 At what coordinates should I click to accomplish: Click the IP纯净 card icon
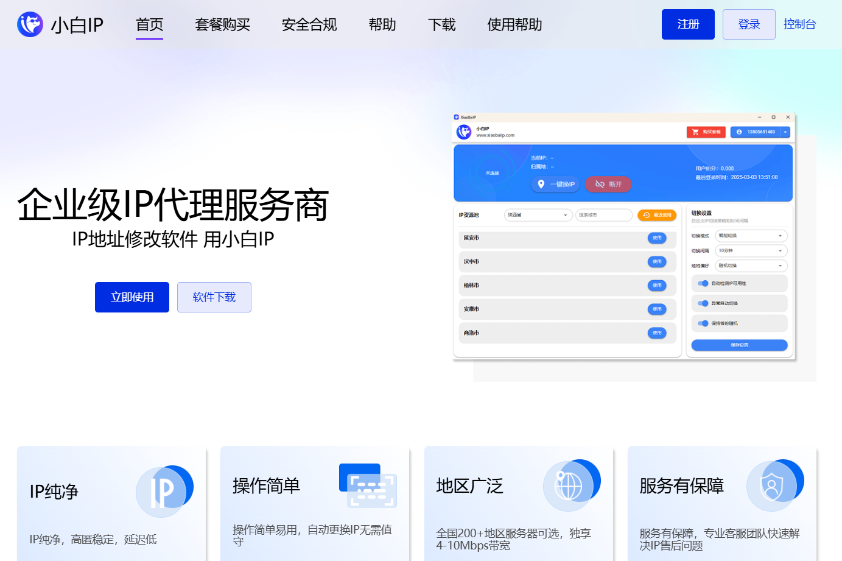(164, 491)
